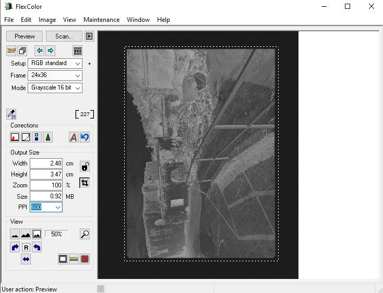Viewport: 383px width, 293px height.
Task: Click the Size field showing 0.92
Action: tap(46, 196)
